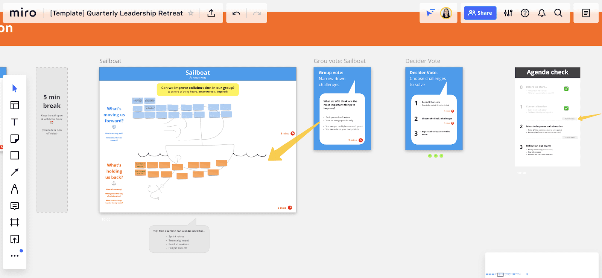
Task: Toggle checkmark for 'Before we start' agenda item
Action: pyautogui.click(x=566, y=89)
